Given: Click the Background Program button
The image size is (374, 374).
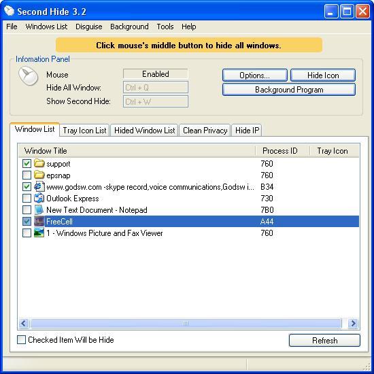Looking at the screenshot, I should (x=289, y=90).
